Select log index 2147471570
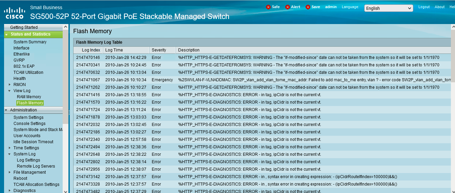 point(88,102)
